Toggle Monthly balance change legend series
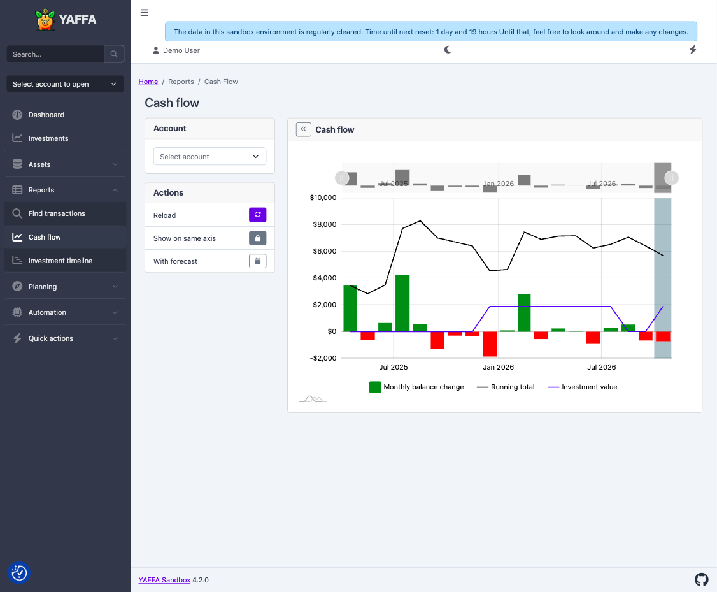This screenshot has width=717, height=592. pos(416,387)
